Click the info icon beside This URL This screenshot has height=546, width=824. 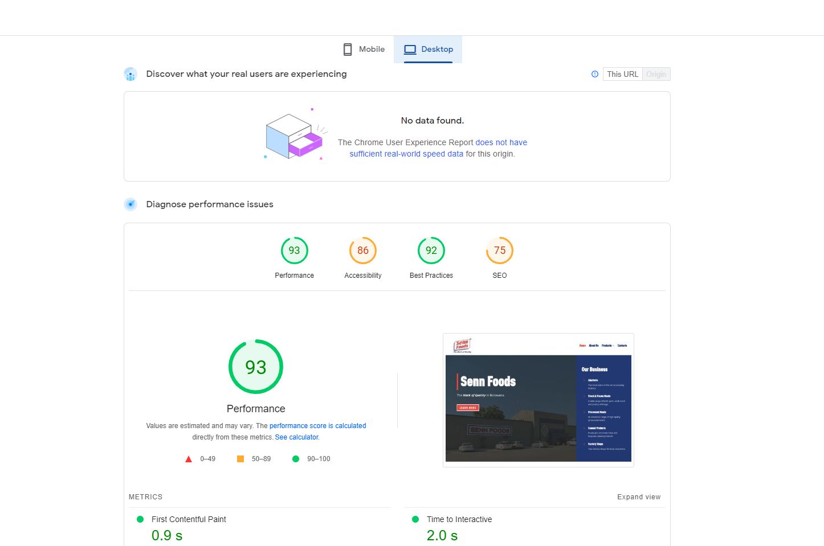click(595, 74)
